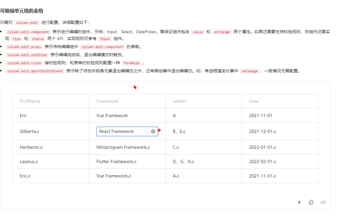The image size is (337, 216).
Task: Select the Framework column header
Action: point(107,101)
